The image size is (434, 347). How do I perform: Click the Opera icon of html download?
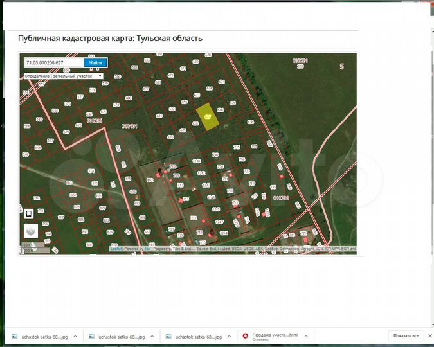[x=245, y=336]
